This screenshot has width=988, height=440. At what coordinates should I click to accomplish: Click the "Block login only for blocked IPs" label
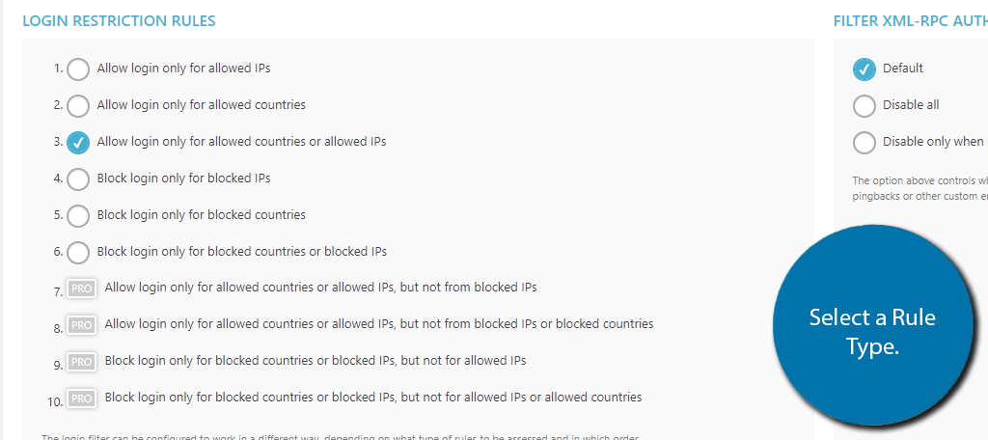click(x=183, y=179)
